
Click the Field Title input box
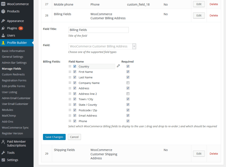click(99, 30)
